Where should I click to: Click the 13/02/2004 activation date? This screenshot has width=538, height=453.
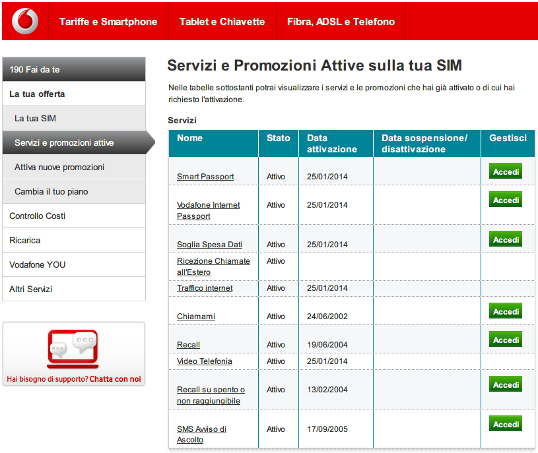[327, 390]
